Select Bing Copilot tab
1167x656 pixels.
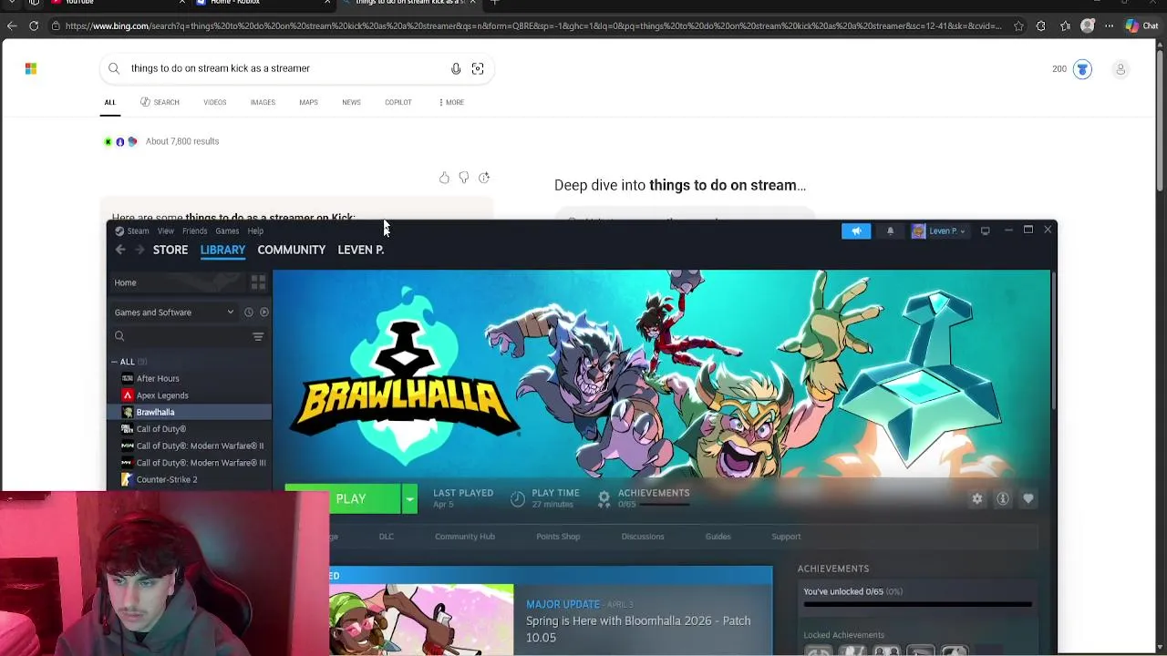tap(398, 102)
